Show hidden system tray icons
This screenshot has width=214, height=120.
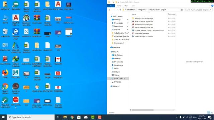177,117
